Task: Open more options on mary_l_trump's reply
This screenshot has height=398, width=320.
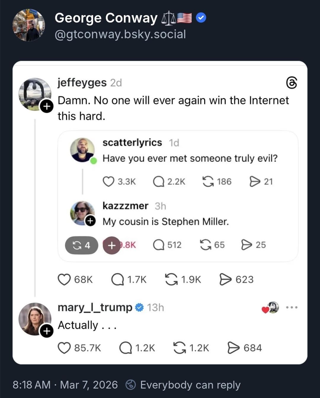Action: click(x=292, y=308)
